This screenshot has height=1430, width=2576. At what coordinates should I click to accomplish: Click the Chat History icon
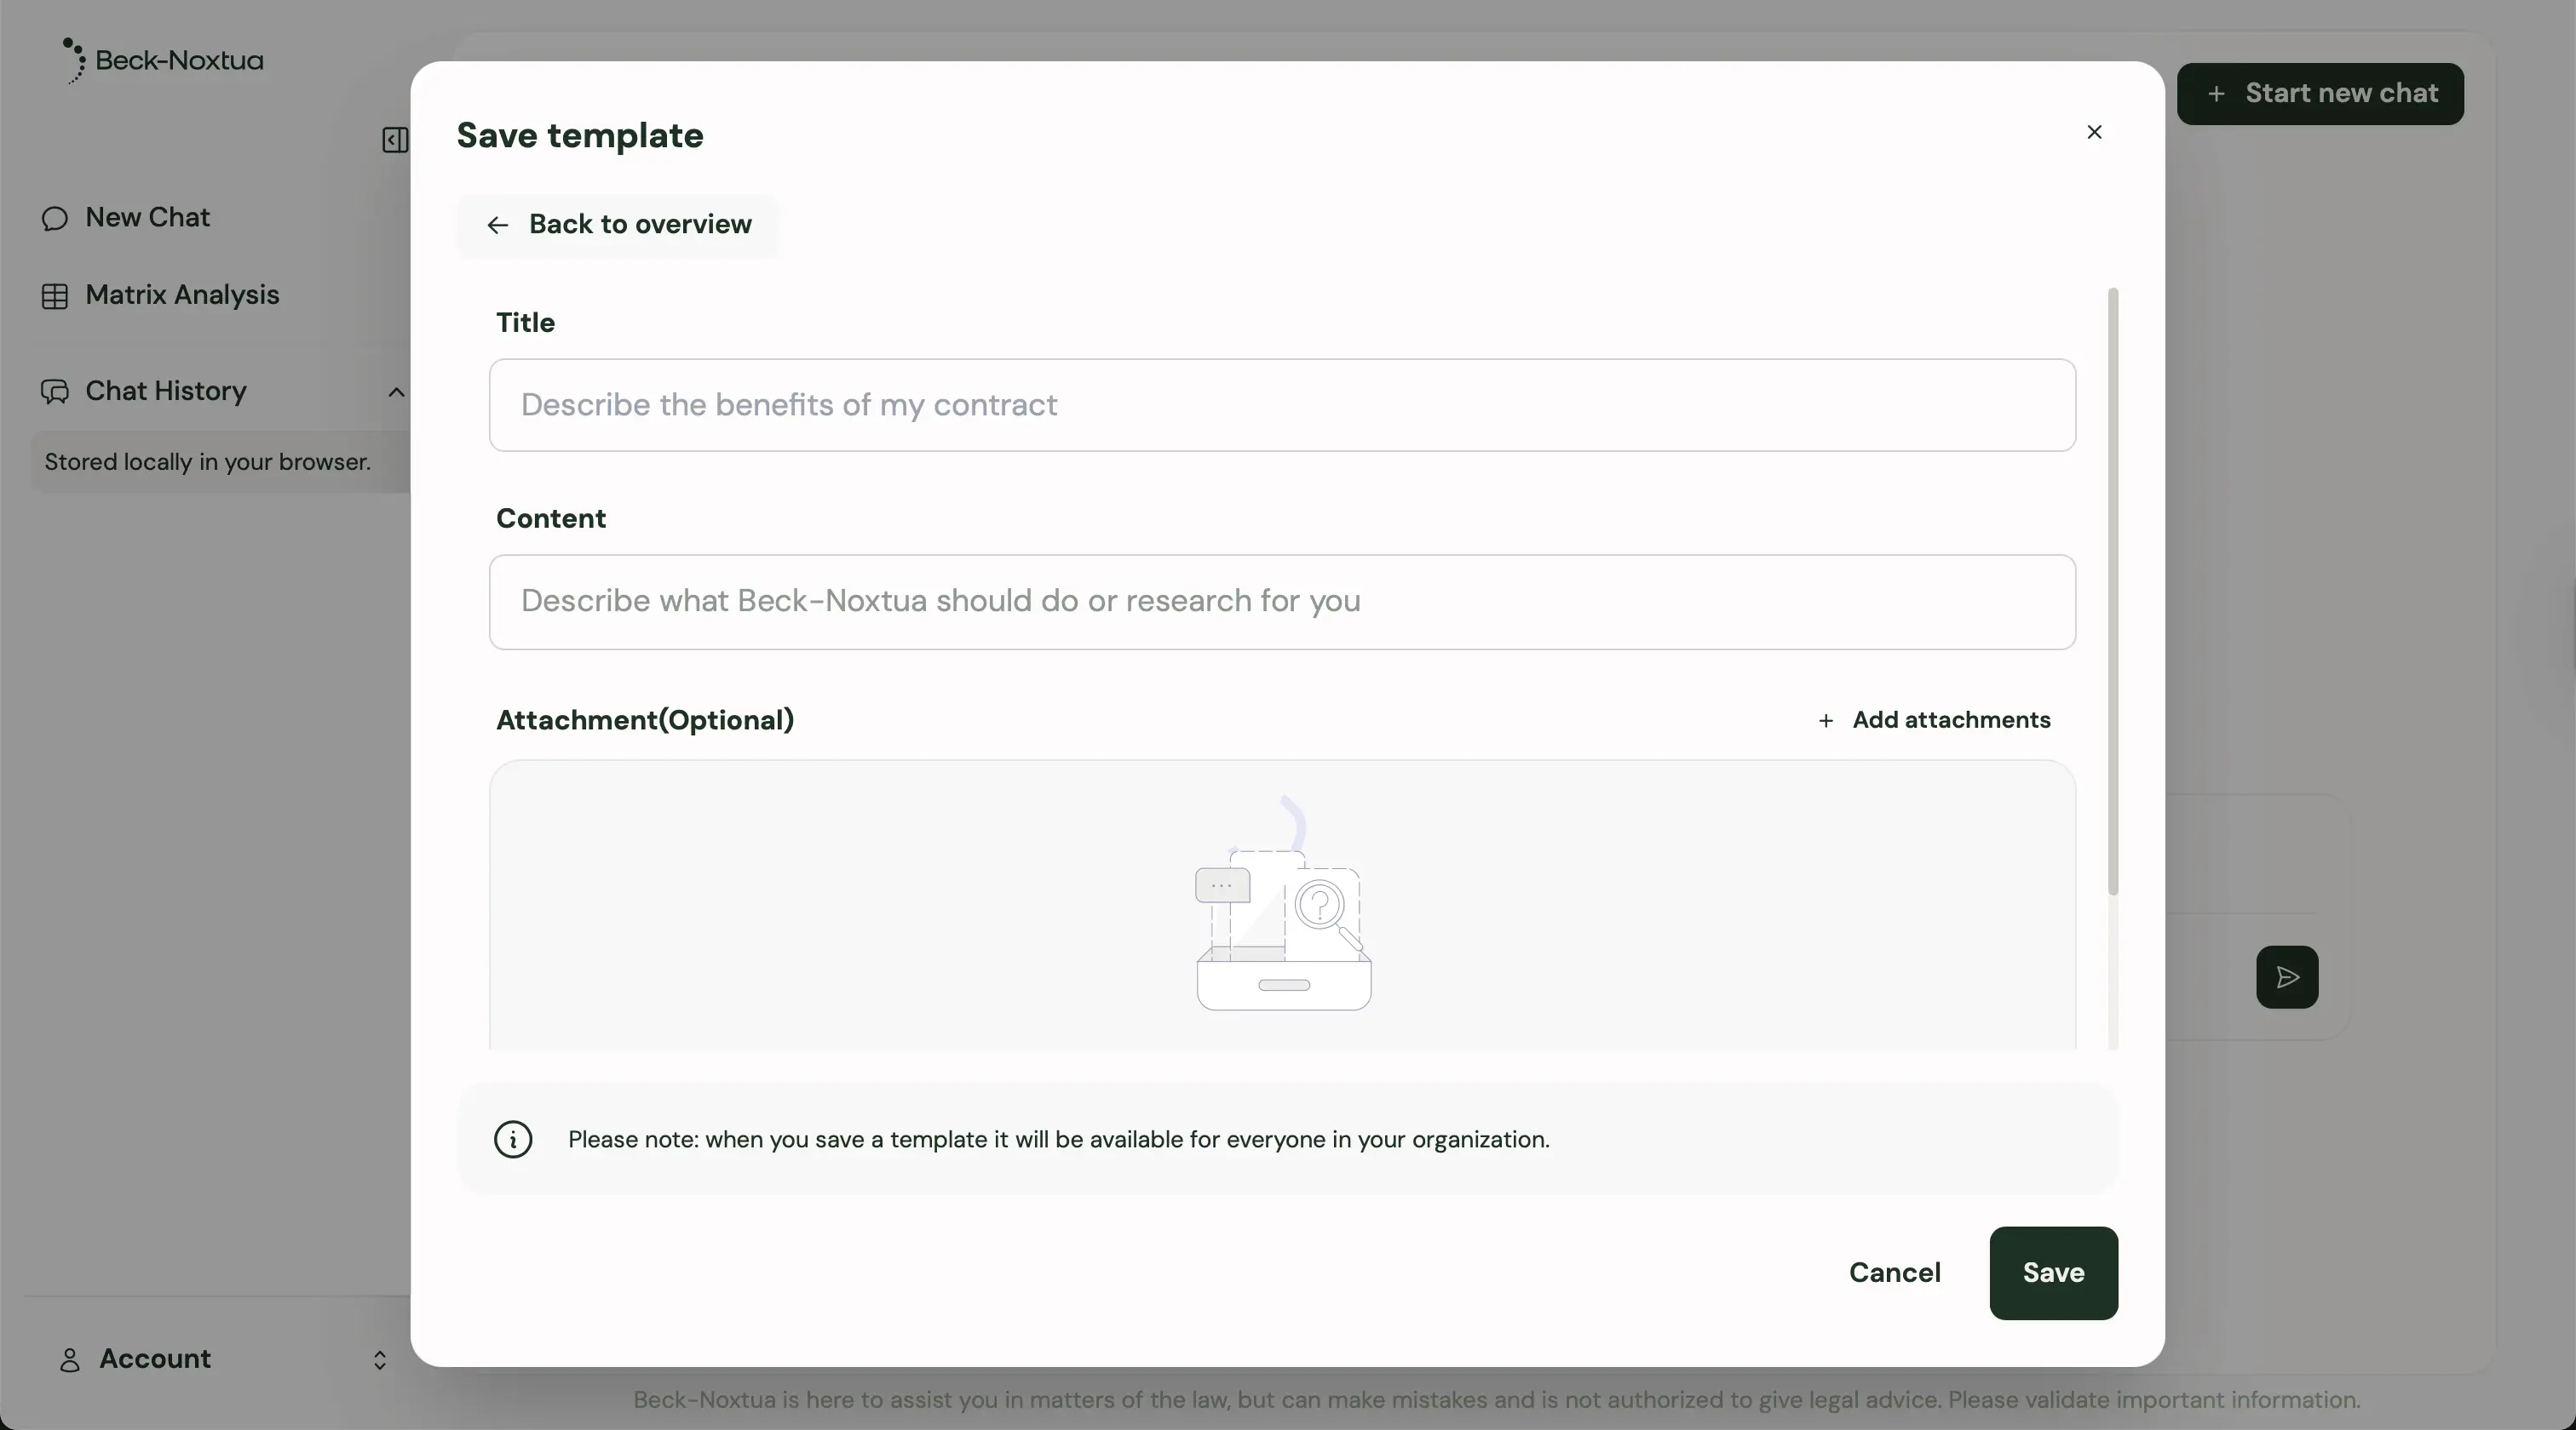[x=55, y=392]
